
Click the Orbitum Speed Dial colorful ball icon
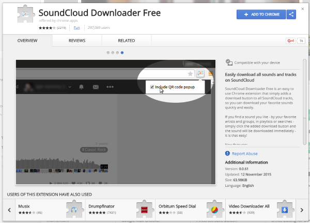(x=214, y=210)
